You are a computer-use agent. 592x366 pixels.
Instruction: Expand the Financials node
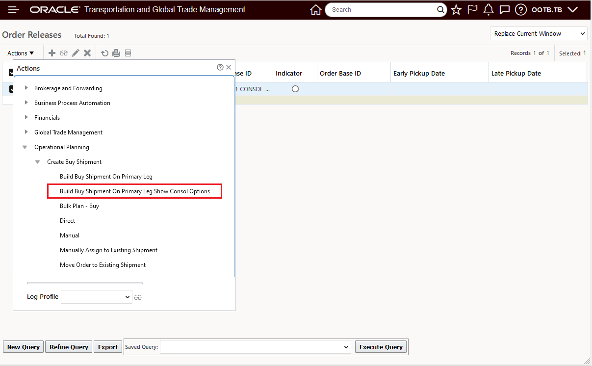(x=26, y=117)
